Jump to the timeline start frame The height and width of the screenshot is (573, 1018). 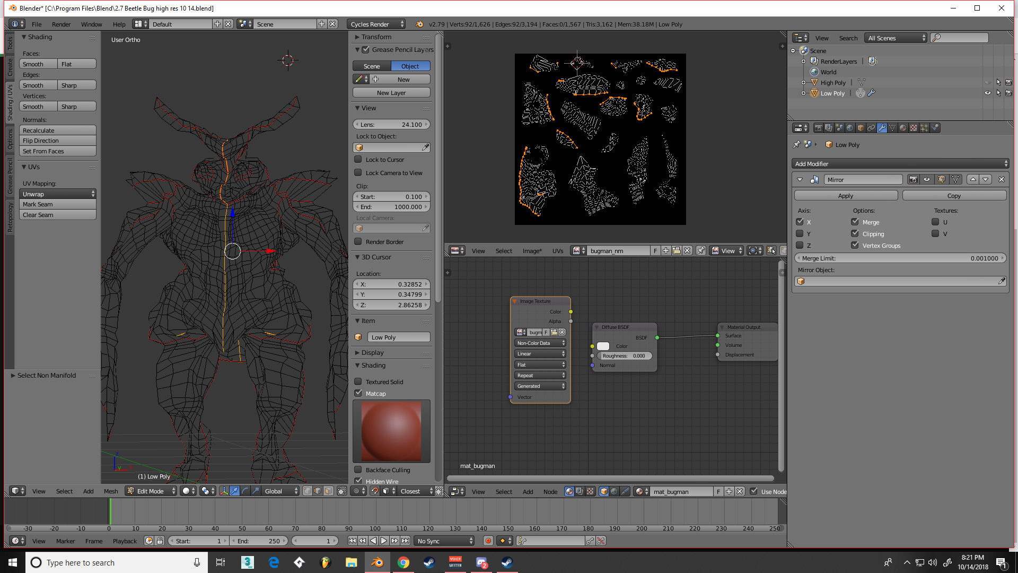(352, 541)
